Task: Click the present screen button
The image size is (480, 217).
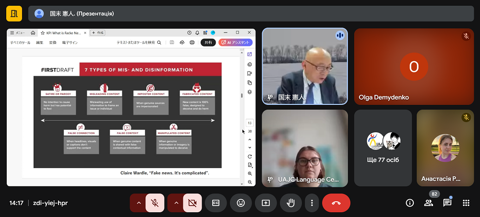Action: 265,203
